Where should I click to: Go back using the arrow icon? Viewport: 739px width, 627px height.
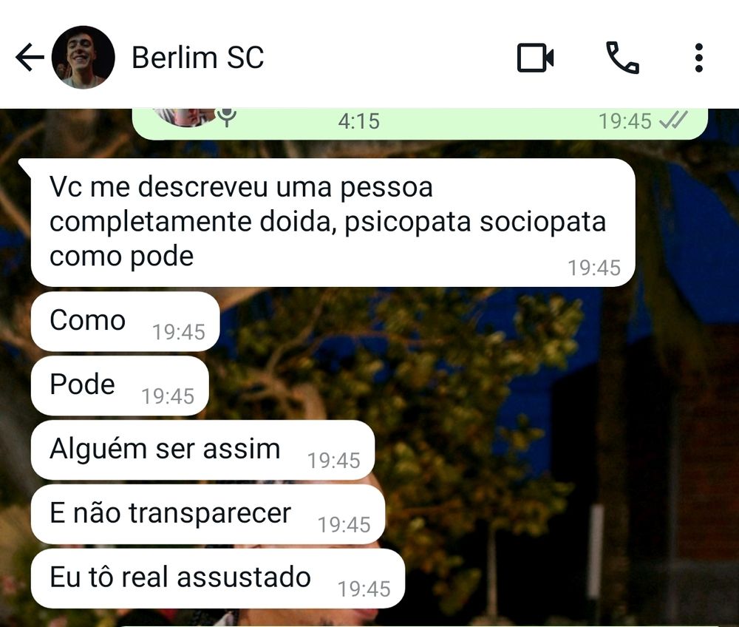pyautogui.click(x=30, y=58)
